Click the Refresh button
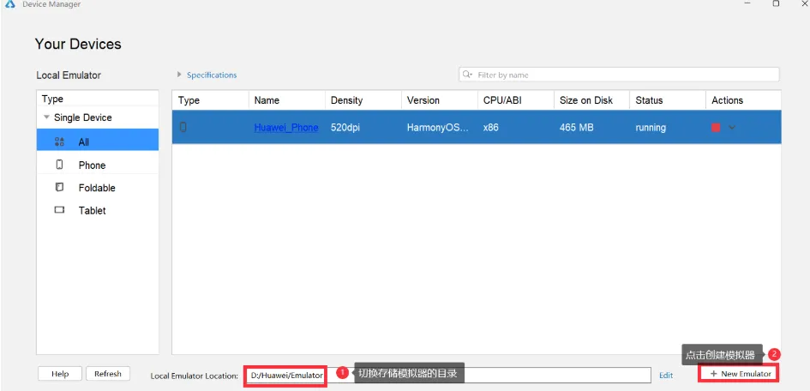Viewport: 810px width, 391px height. coord(108,374)
